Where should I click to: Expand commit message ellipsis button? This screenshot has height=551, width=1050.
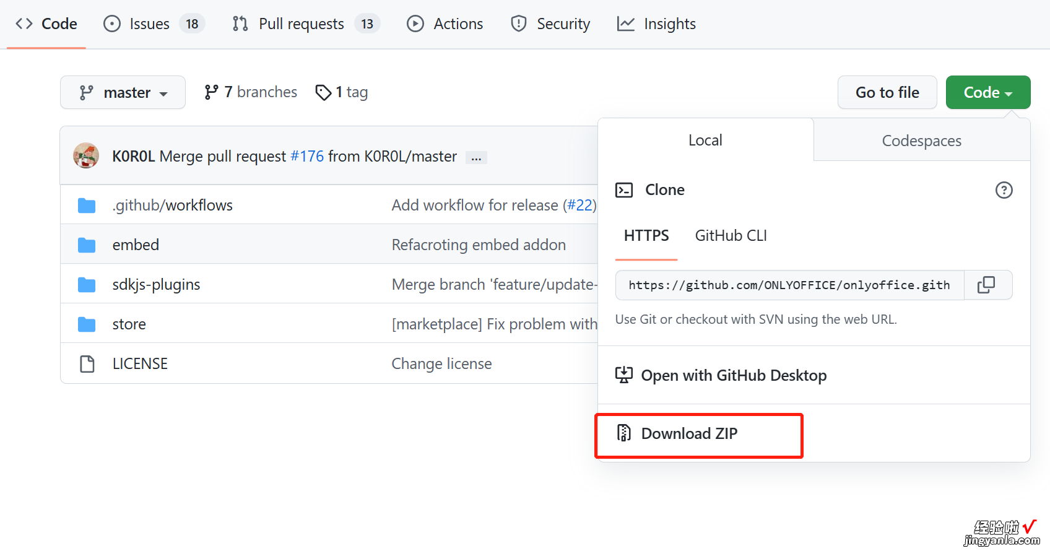476,157
